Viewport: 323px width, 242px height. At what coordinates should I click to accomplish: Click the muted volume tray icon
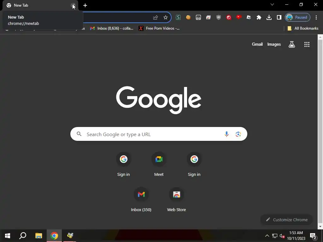click(282, 236)
